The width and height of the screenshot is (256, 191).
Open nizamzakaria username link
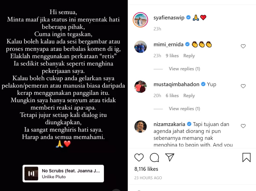(x=169, y=124)
